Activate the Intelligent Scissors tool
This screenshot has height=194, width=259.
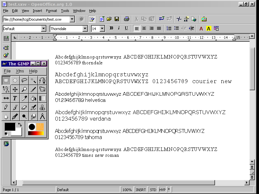6,90
